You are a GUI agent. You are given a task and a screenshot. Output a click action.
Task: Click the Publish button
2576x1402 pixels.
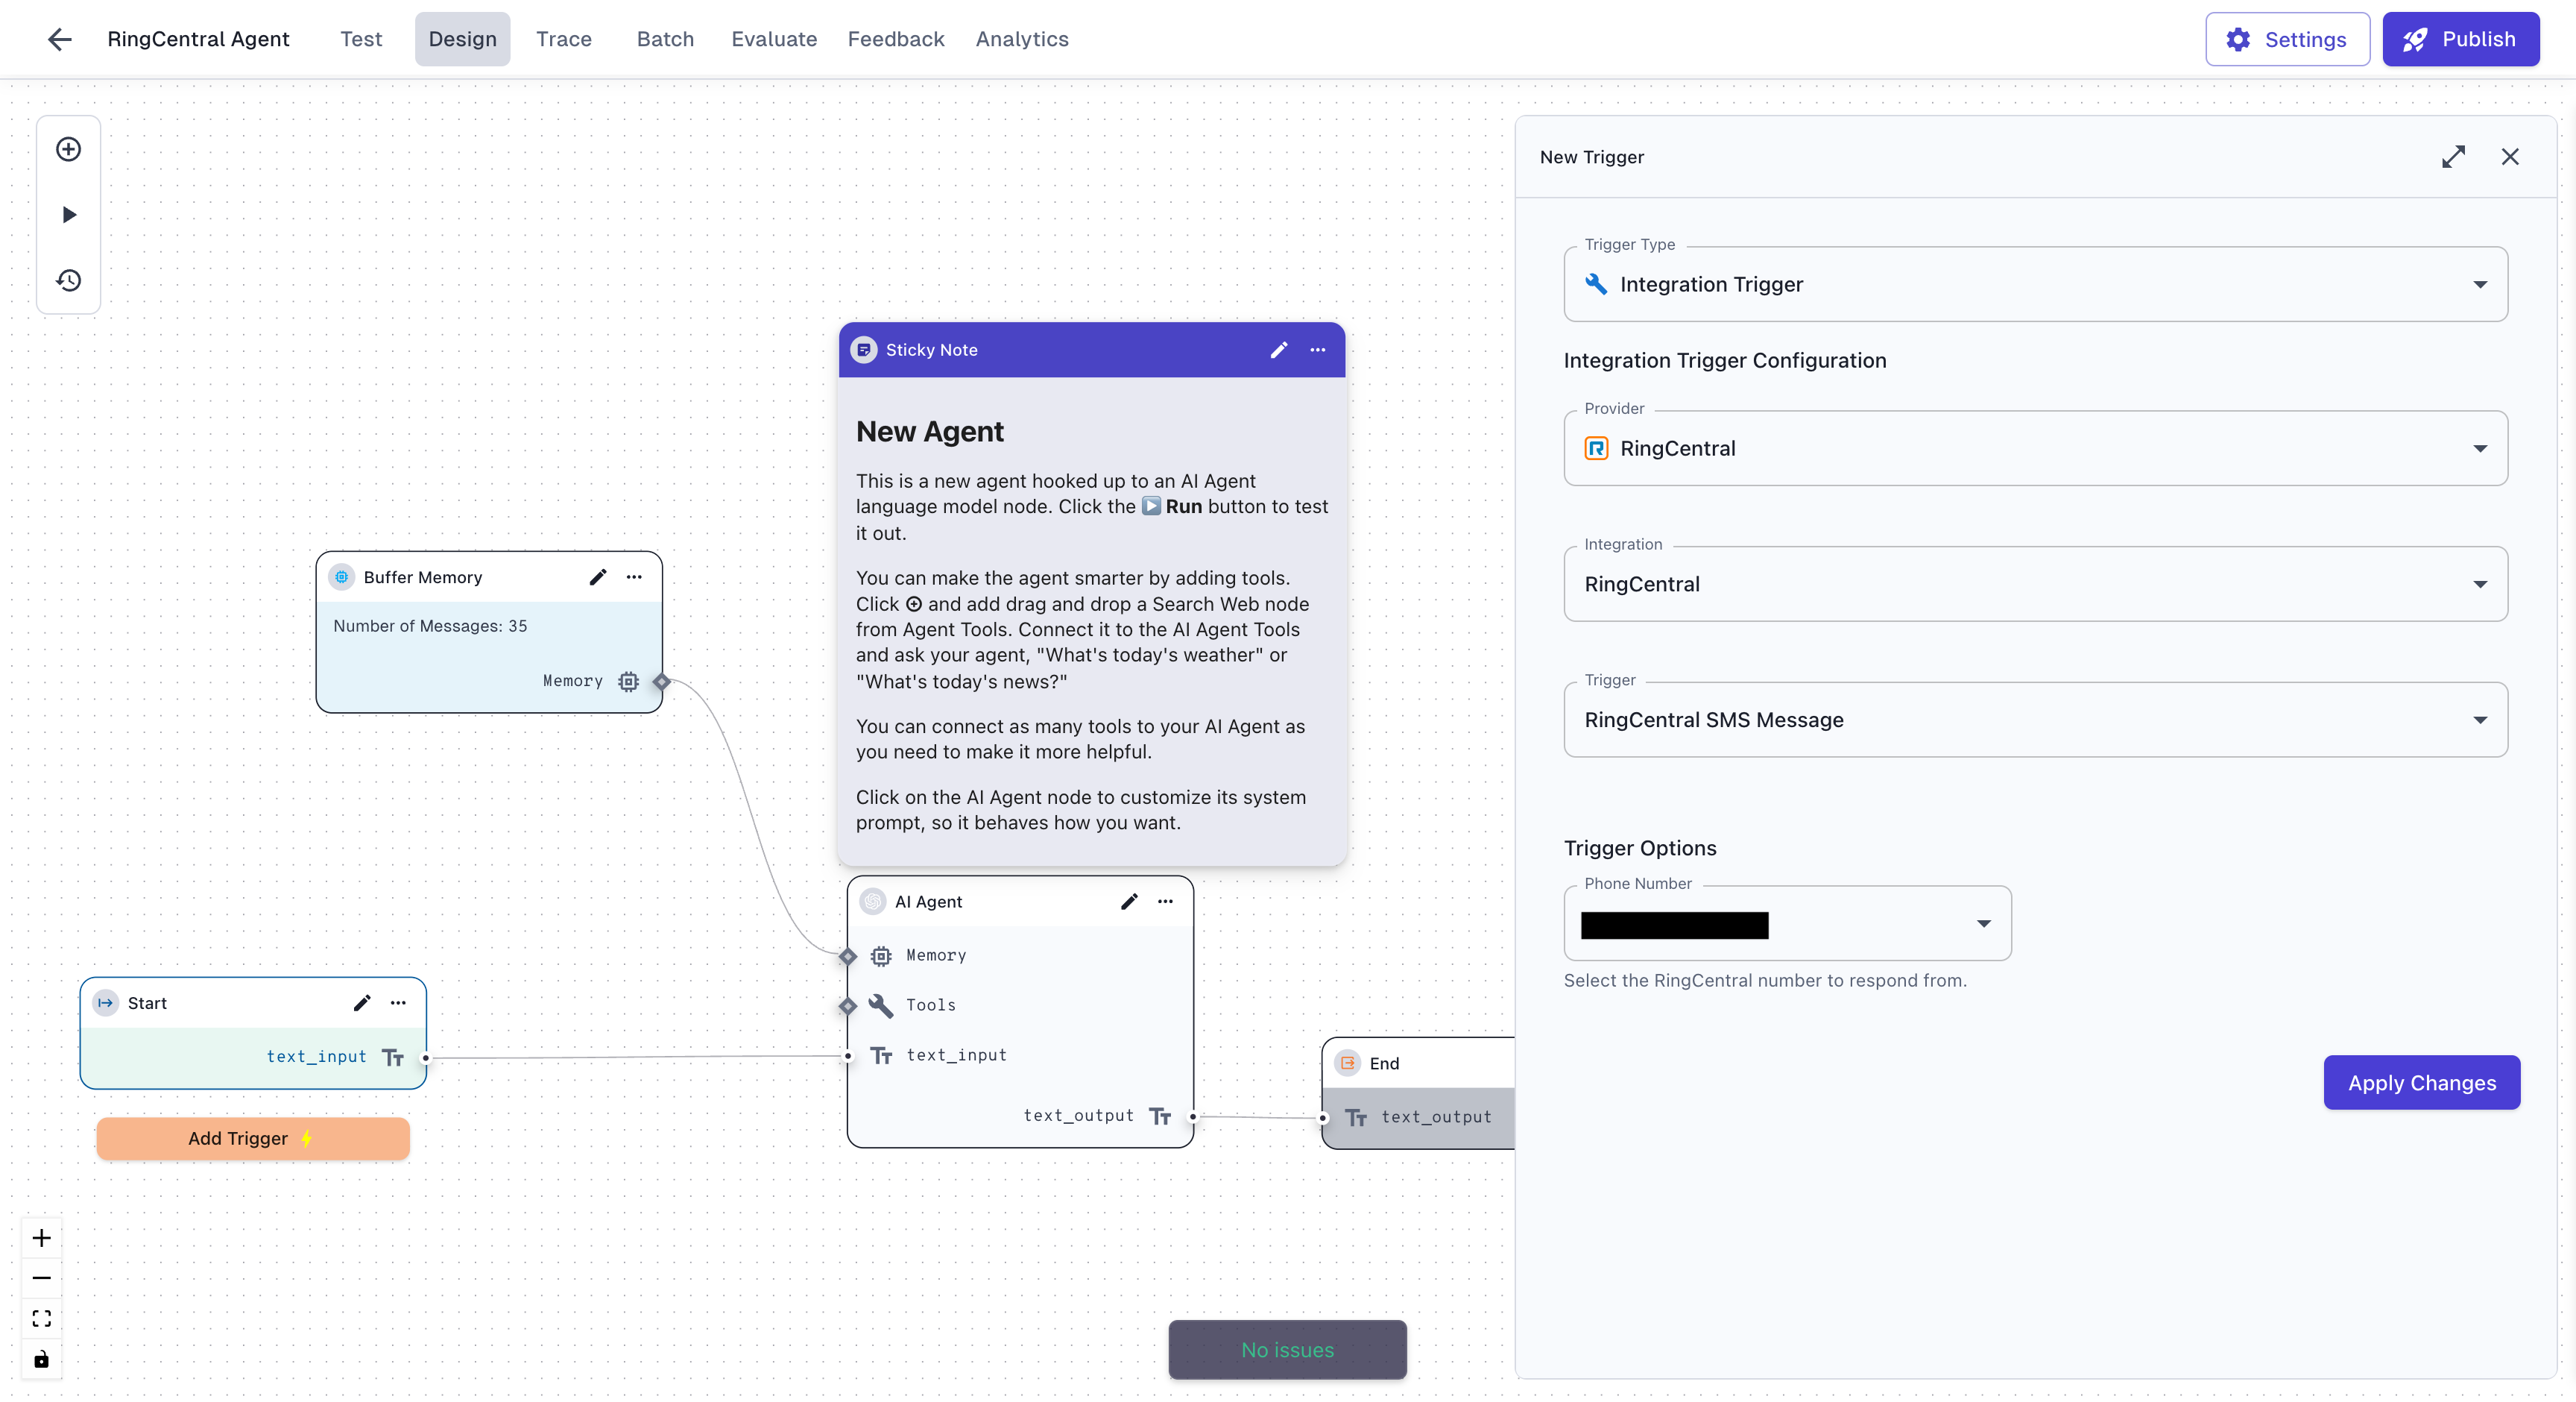tap(2461, 39)
